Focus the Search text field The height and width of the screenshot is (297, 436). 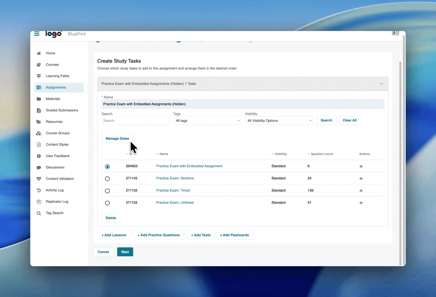[x=135, y=121]
